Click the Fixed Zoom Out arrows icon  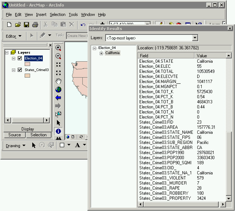[x=58, y=73]
